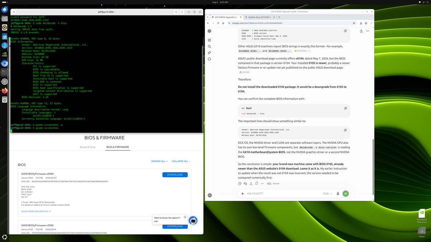The width and height of the screenshot is (431, 242).
Task: Open the Terminal icon in the dock
Action: [x=5, y=73]
